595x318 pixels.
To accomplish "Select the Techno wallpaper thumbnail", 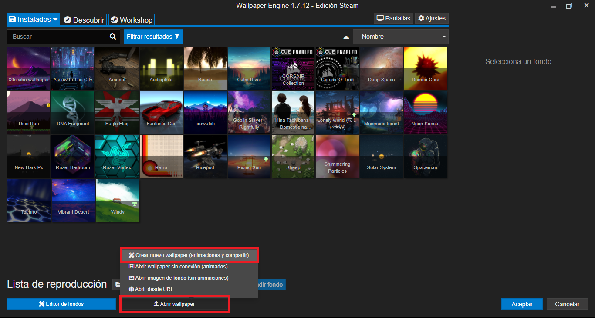I will (x=29, y=201).
